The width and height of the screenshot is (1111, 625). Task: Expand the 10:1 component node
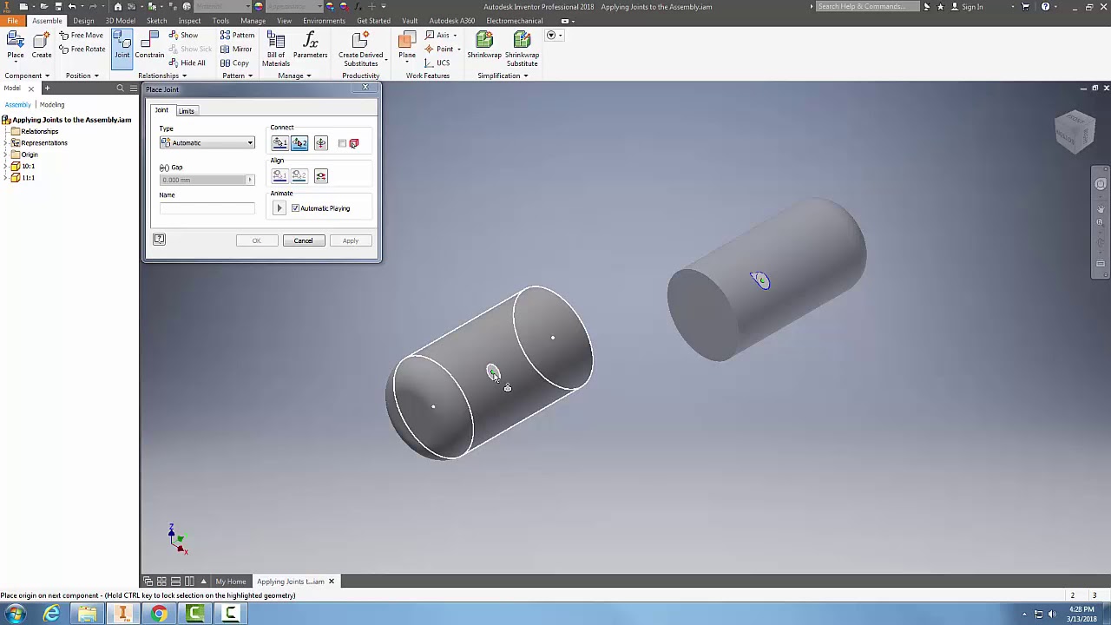pos(5,166)
